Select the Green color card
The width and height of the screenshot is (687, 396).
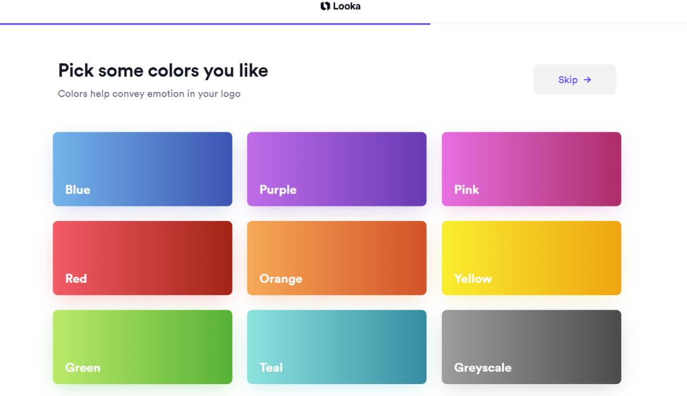[143, 347]
